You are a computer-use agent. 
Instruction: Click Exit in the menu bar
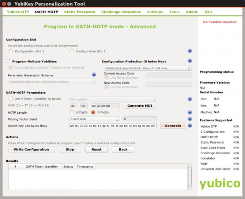click(208, 12)
